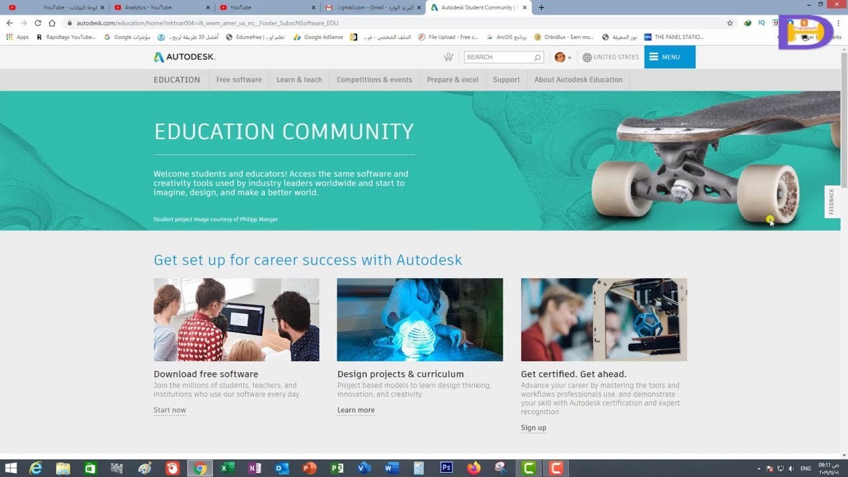Bookmark this page with the star
The width and height of the screenshot is (848, 477).
click(730, 23)
